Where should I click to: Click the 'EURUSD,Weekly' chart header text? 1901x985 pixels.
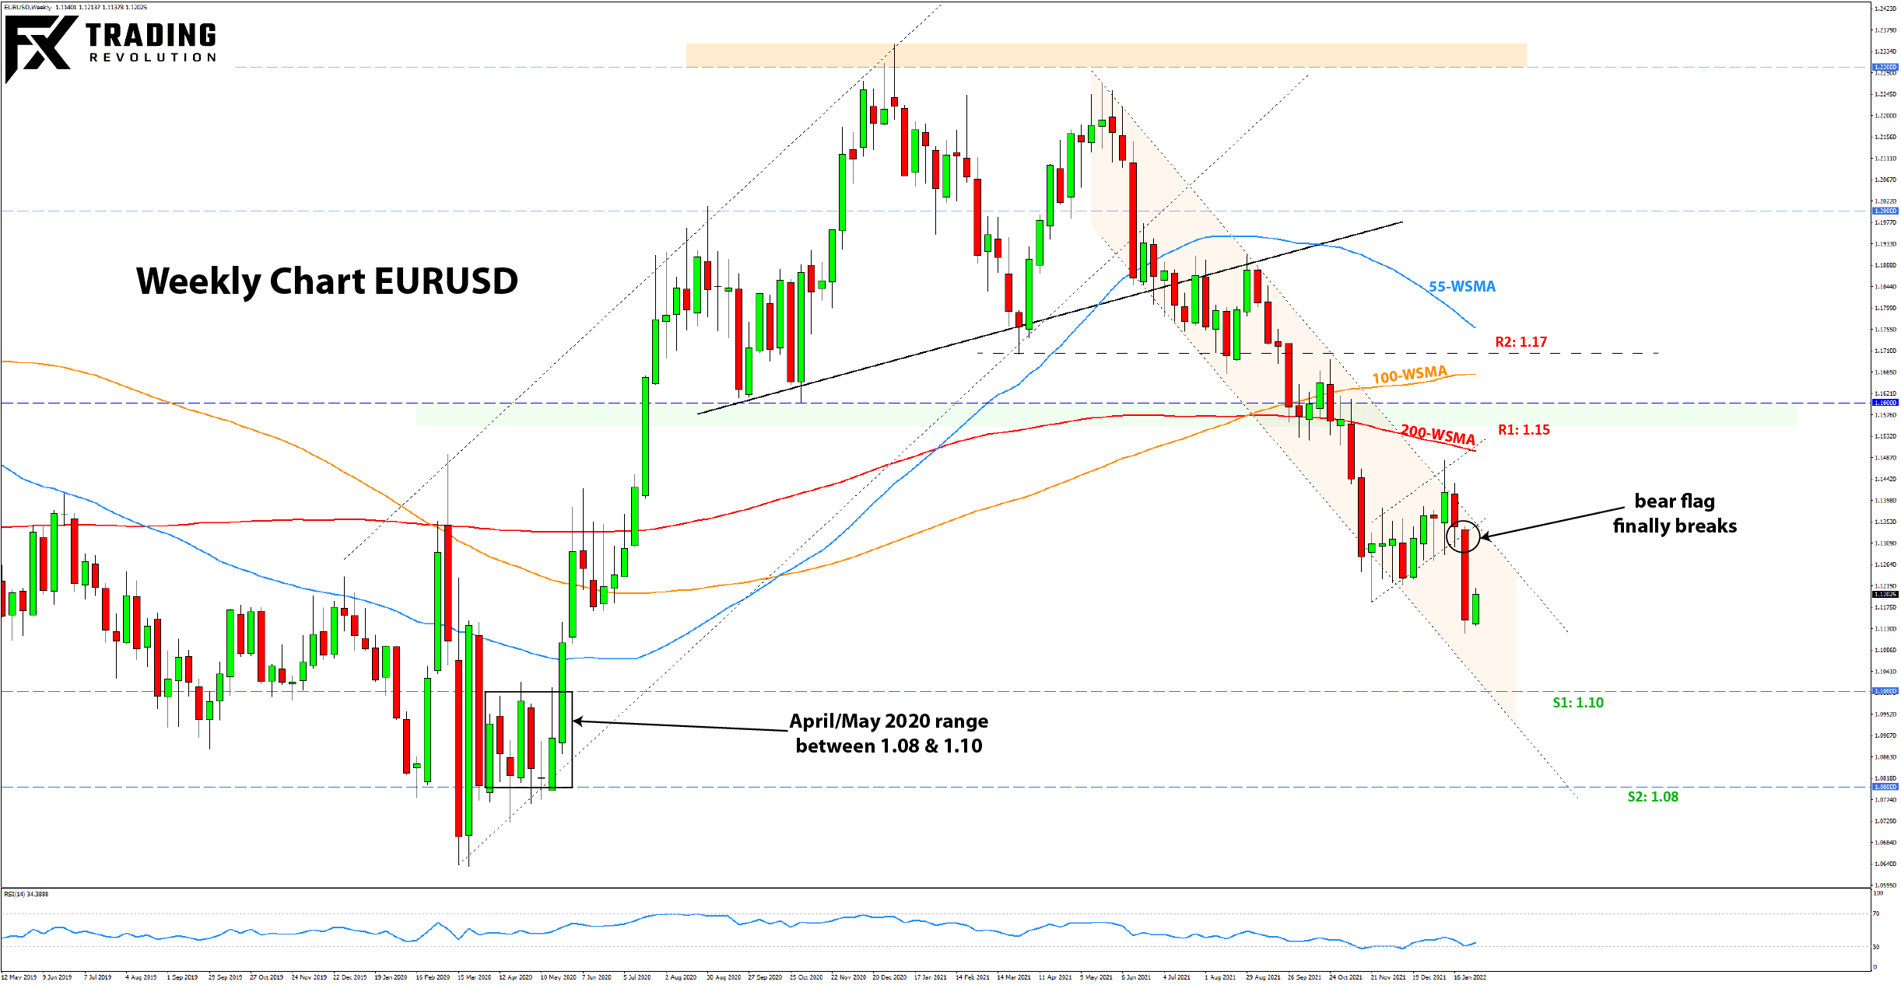click(27, 7)
